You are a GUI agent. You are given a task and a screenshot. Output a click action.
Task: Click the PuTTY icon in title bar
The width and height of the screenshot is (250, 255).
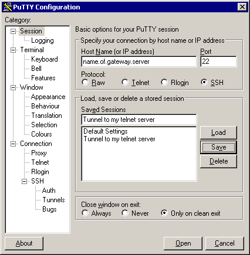(x=8, y=7)
